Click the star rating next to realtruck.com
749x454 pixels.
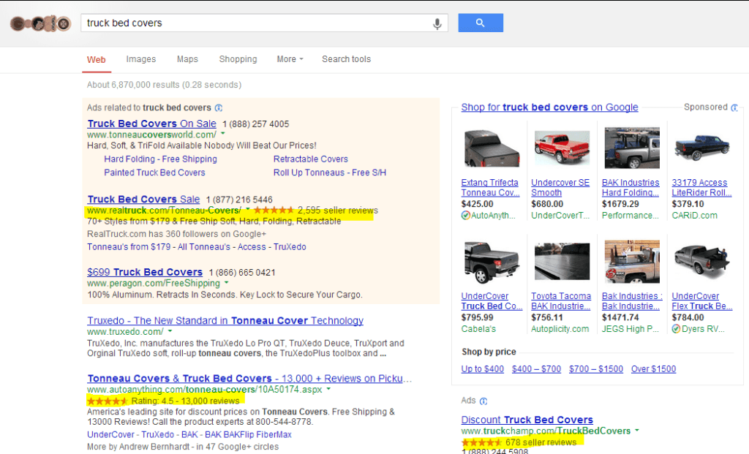point(275,210)
